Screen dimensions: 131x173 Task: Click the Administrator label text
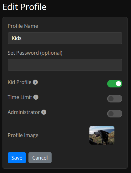(24, 112)
